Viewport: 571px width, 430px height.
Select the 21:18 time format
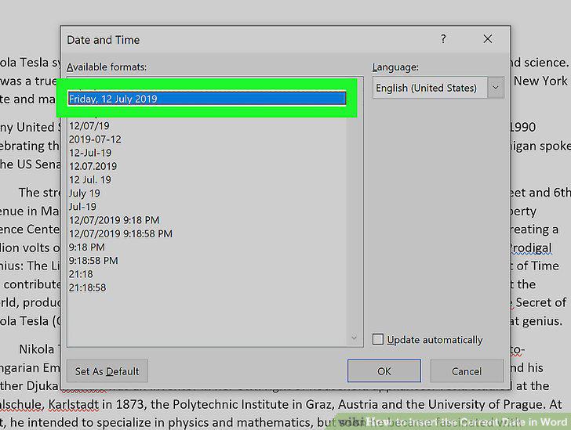81,274
